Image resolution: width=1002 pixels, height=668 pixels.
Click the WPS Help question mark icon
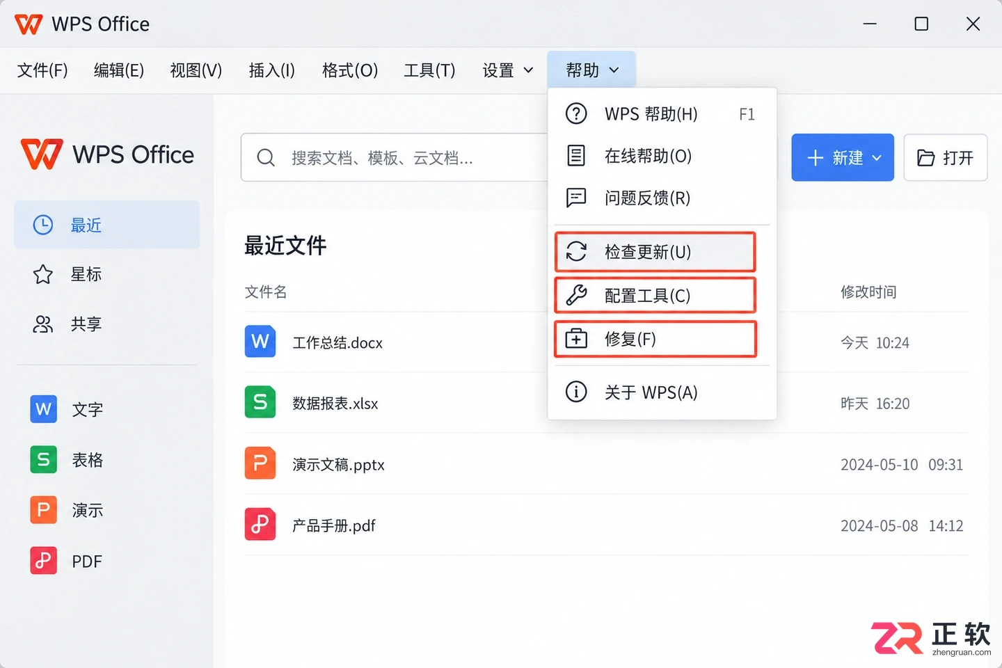click(576, 113)
